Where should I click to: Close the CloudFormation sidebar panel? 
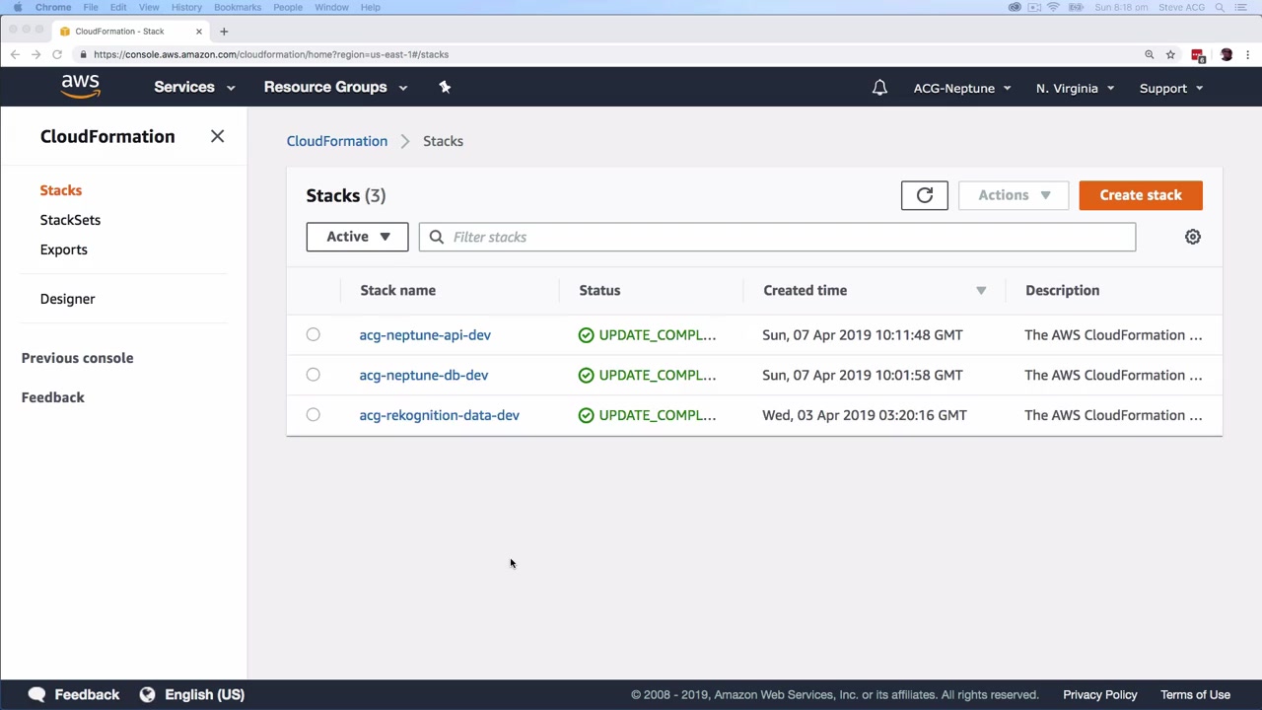click(217, 136)
